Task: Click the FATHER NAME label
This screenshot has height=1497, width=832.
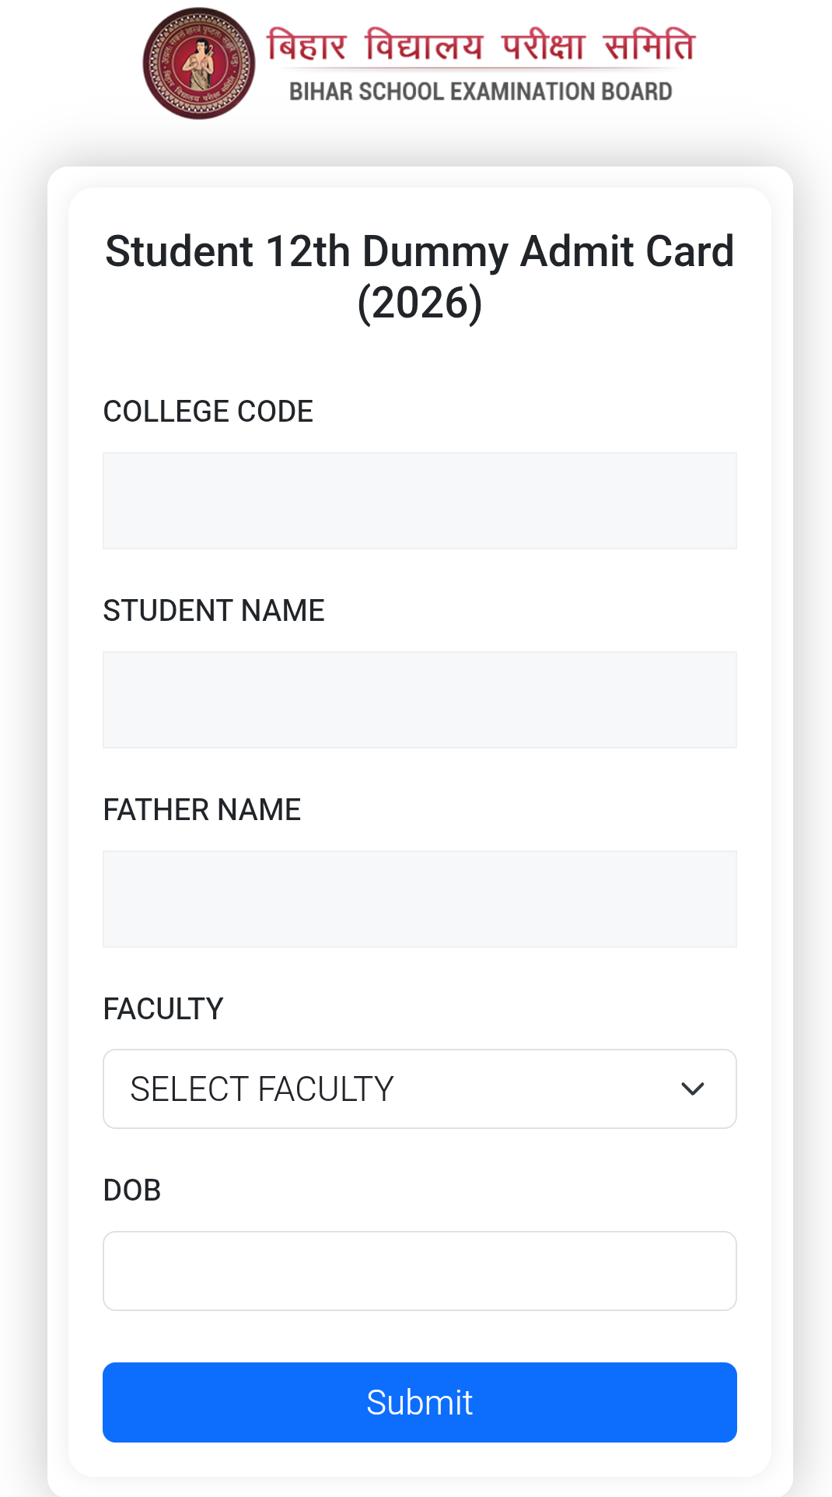Action: (x=202, y=810)
